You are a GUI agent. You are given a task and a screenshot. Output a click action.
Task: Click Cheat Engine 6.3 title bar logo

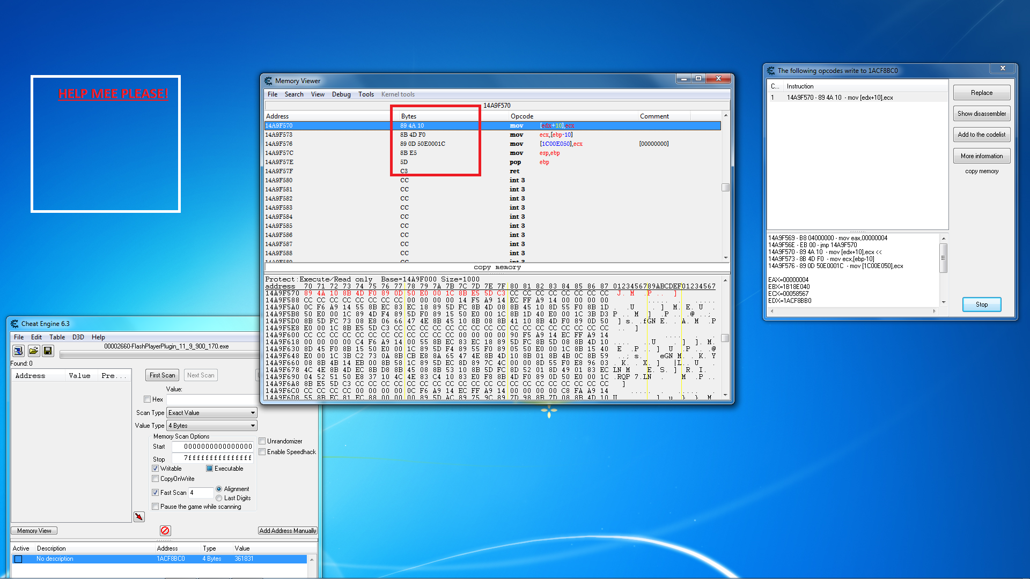click(14, 324)
